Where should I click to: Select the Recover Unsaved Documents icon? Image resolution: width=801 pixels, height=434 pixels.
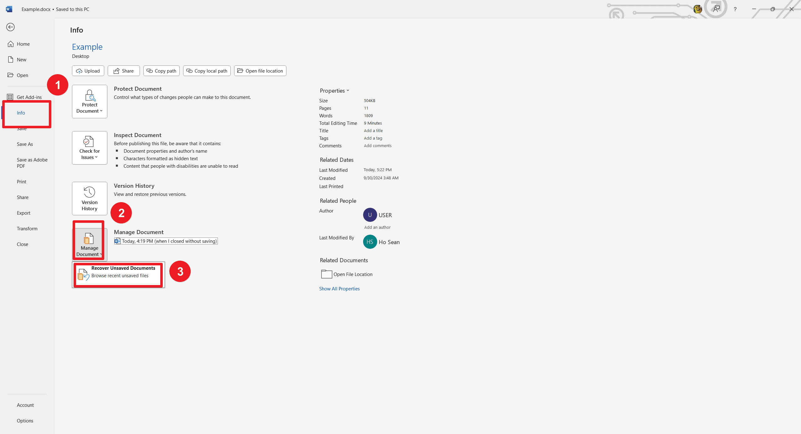tap(83, 273)
